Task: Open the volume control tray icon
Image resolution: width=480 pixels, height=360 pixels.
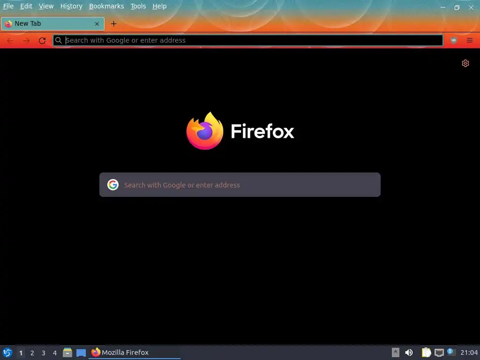Action: [409, 352]
